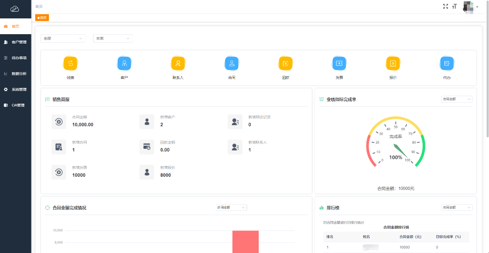Expand 合同金额 dropdown in 业绩指标完成率 panel
Screen dimensions: 489x253
point(456,99)
